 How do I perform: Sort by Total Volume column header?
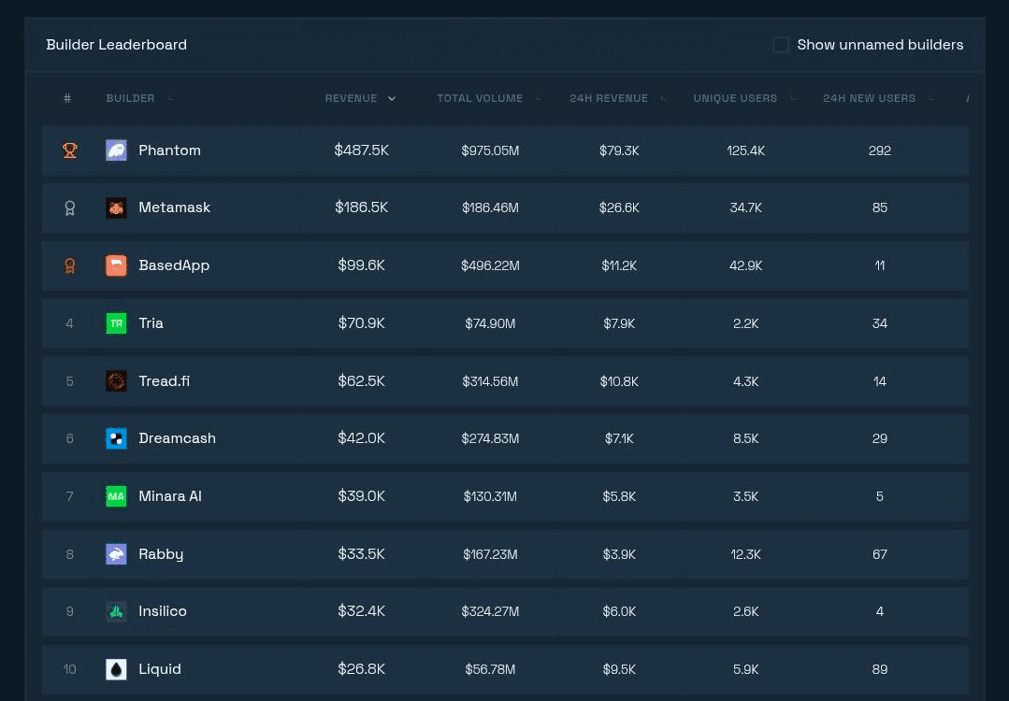pyautogui.click(x=480, y=98)
